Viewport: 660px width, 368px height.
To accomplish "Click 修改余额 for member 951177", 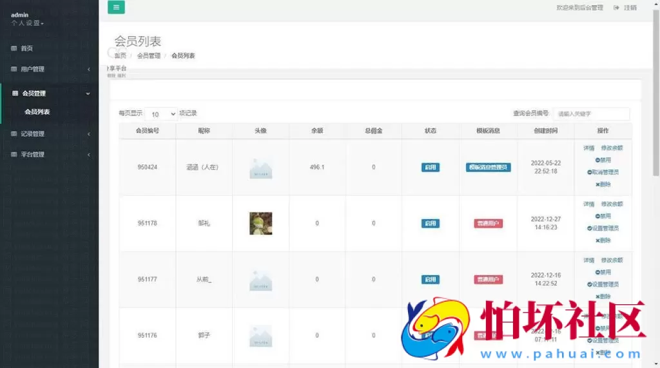I will click(612, 260).
